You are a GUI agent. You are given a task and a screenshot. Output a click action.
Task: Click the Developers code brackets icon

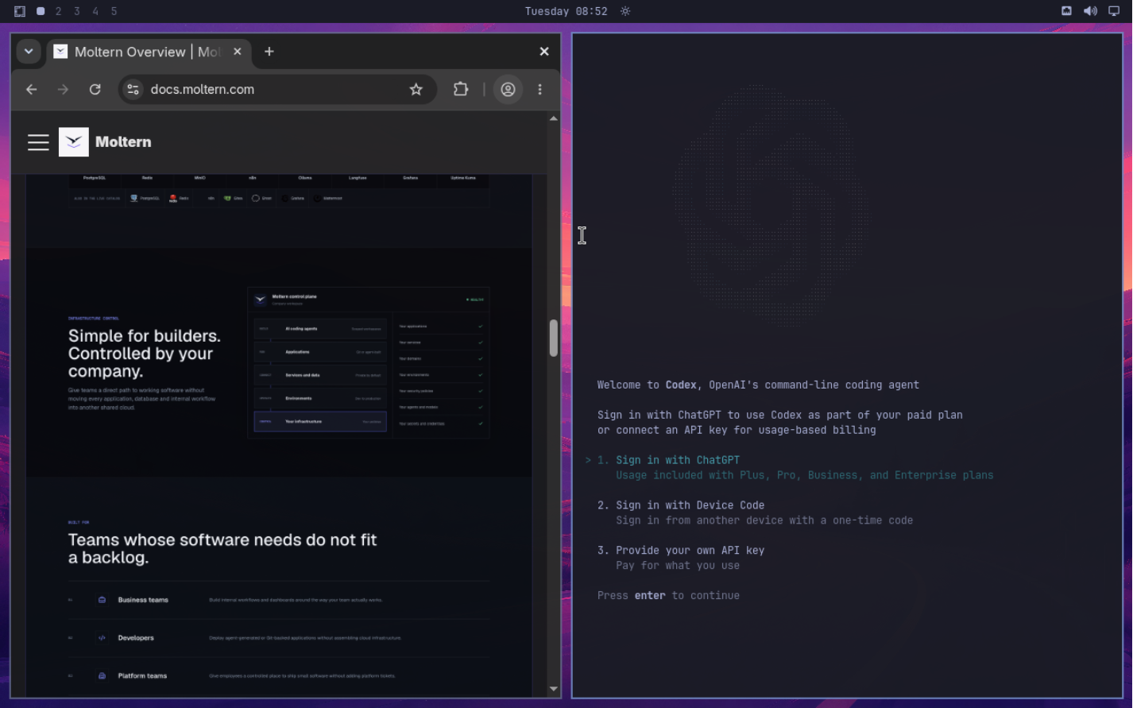pyautogui.click(x=102, y=638)
